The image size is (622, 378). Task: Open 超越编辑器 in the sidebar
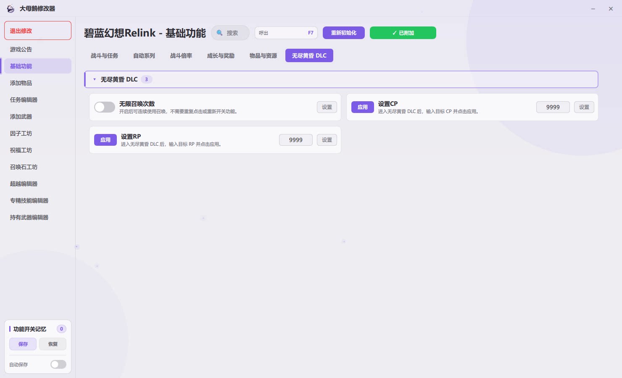pos(38,184)
